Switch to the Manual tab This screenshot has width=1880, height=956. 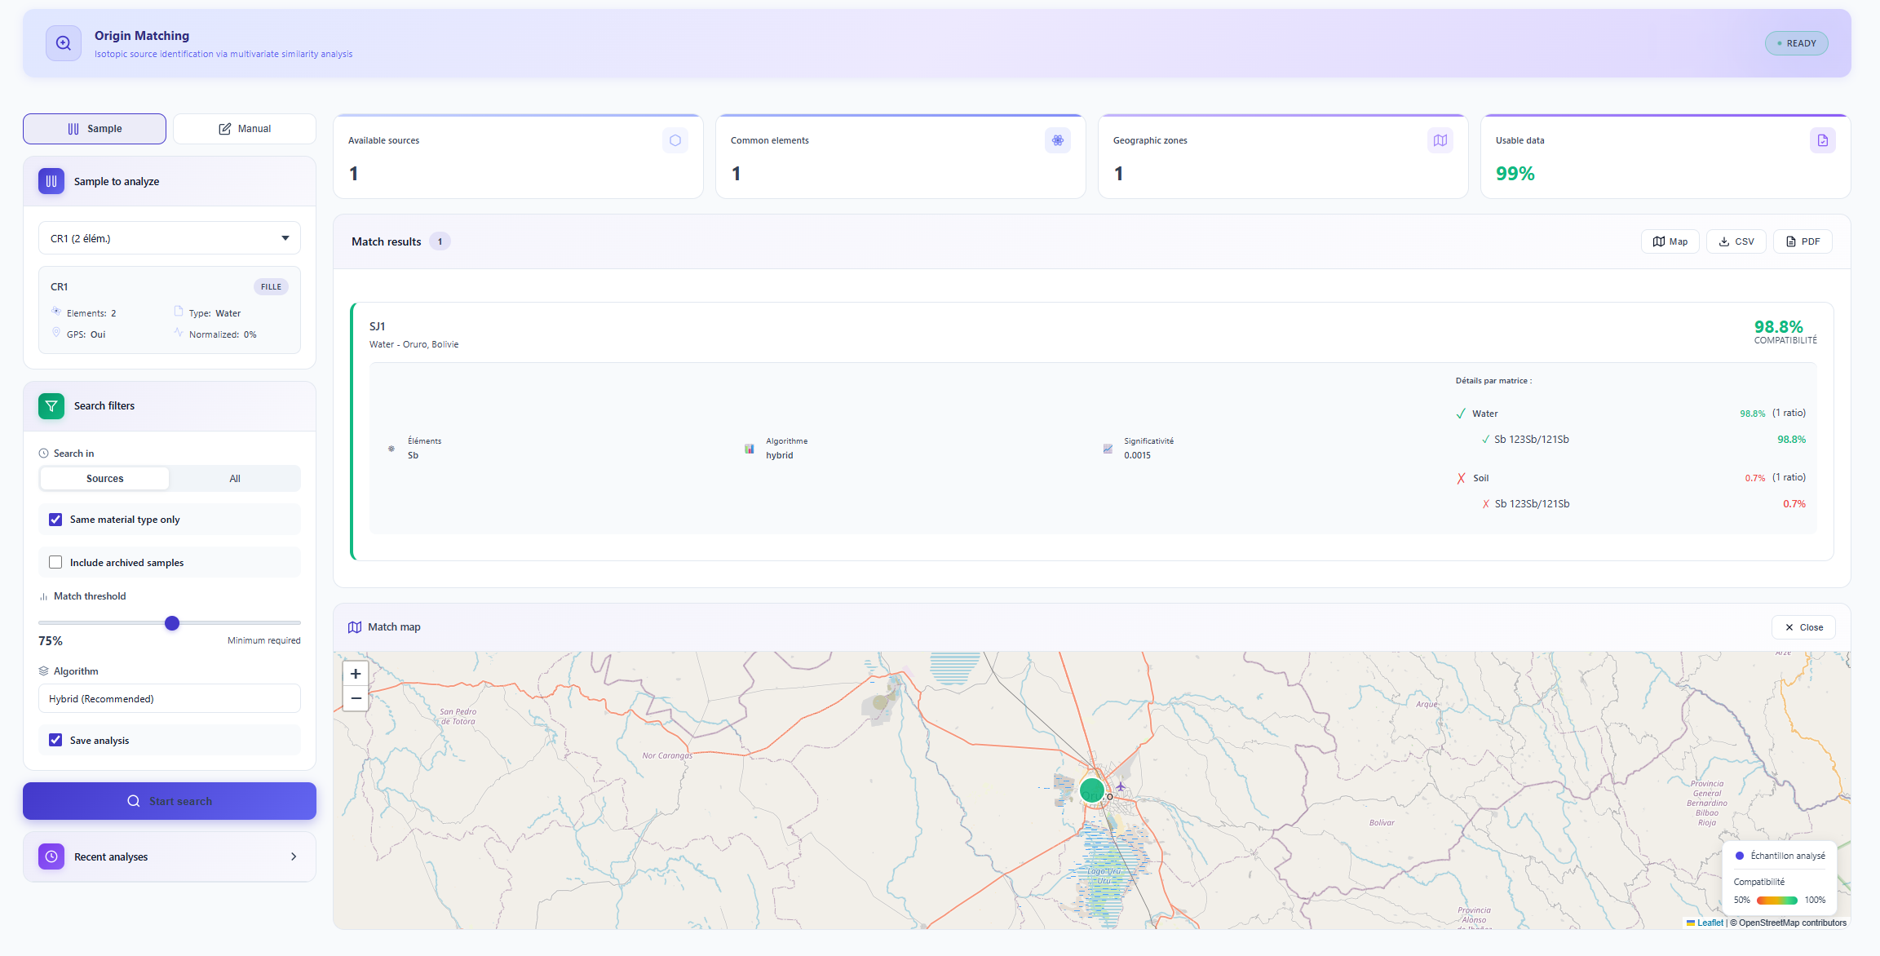[245, 129]
